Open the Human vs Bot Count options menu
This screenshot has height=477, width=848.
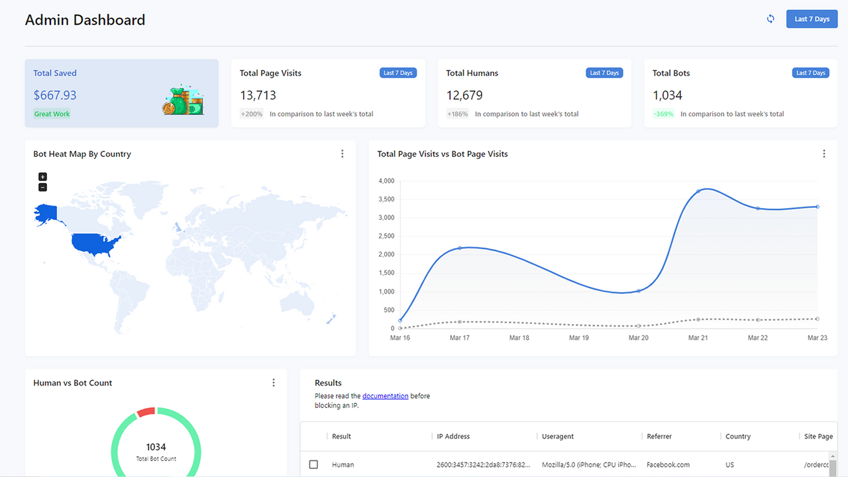click(x=273, y=382)
